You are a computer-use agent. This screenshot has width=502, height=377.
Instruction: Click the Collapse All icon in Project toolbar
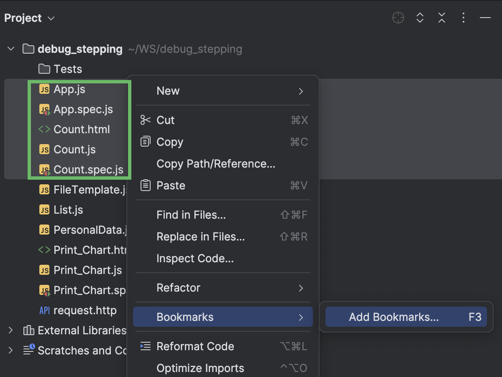tap(441, 18)
